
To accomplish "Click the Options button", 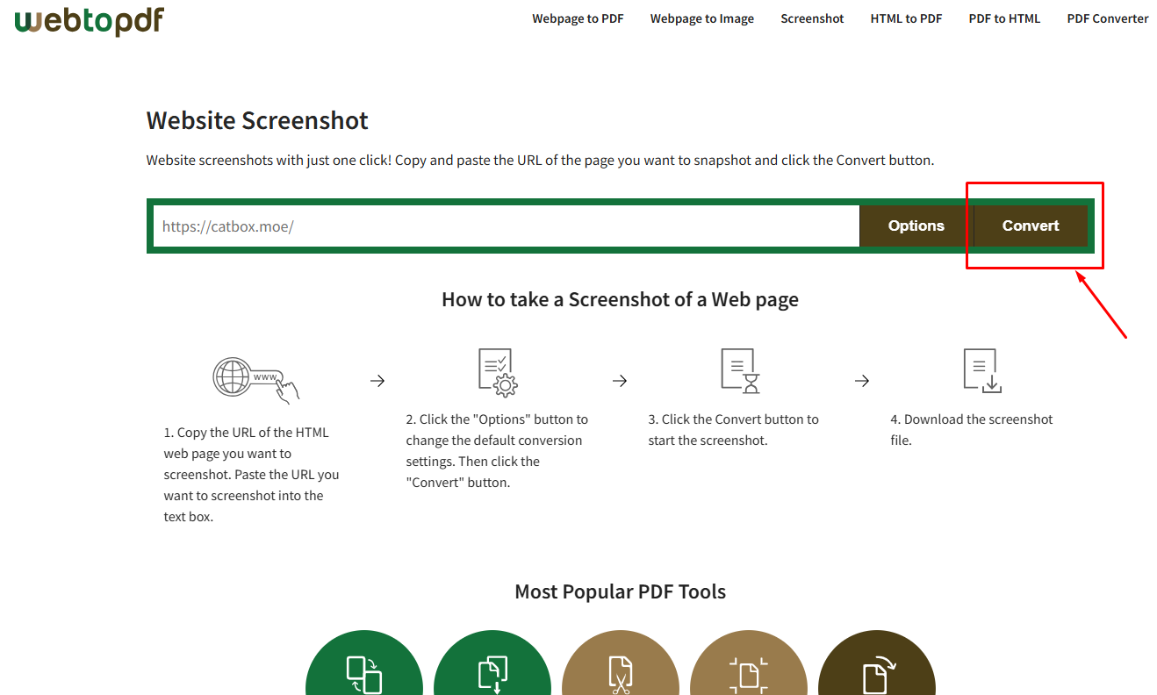I will click(916, 226).
